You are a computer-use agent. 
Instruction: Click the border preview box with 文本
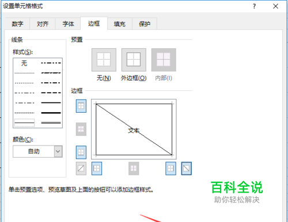[x=134, y=129]
